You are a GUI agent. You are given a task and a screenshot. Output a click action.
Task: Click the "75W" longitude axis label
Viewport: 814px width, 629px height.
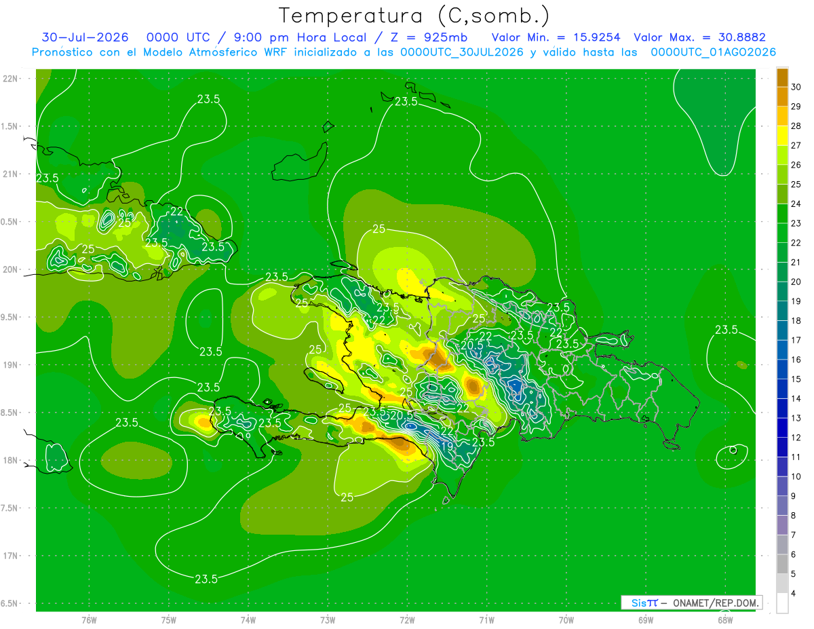(x=168, y=620)
